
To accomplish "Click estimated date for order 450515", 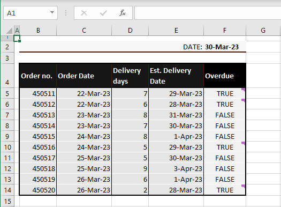I will tap(176, 136).
